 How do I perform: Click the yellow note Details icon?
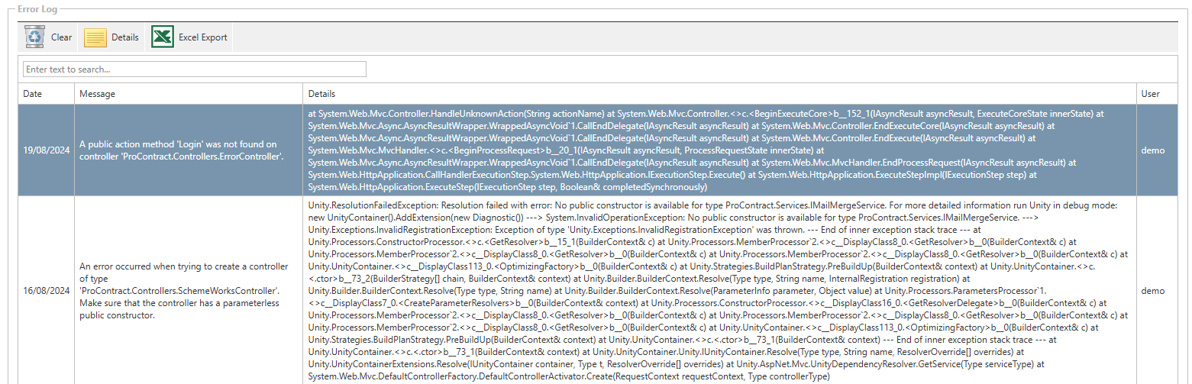pos(95,37)
